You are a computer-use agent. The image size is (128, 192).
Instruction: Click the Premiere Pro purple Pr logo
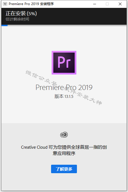click(64, 63)
